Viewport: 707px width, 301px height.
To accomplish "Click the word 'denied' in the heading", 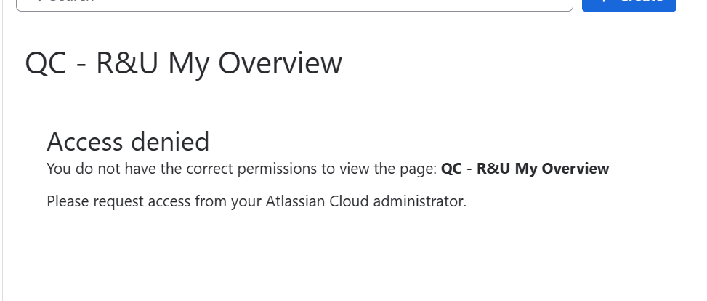I will 170,141.
